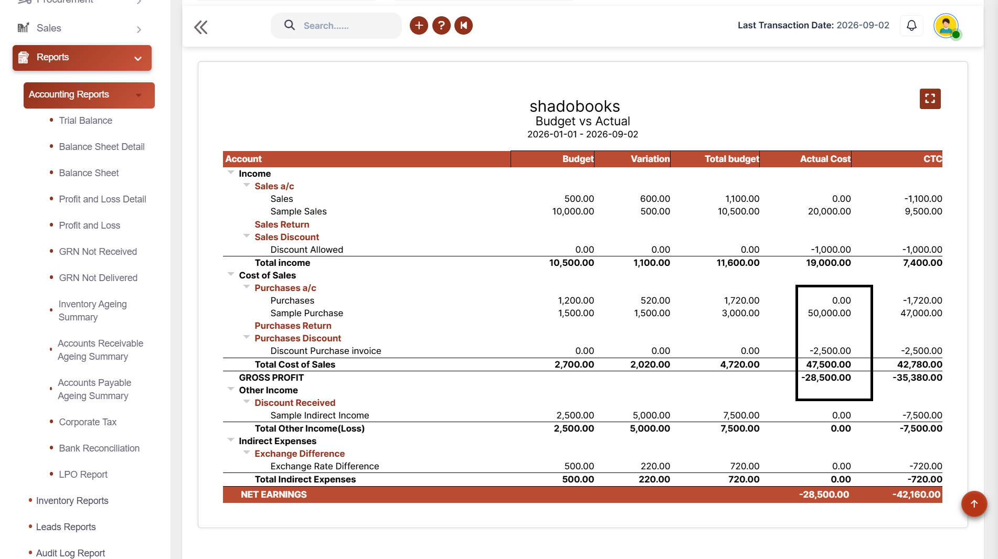Collapse the Cost of Sales group
Viewport: 998px width, 559px height.
click(231, 274)
